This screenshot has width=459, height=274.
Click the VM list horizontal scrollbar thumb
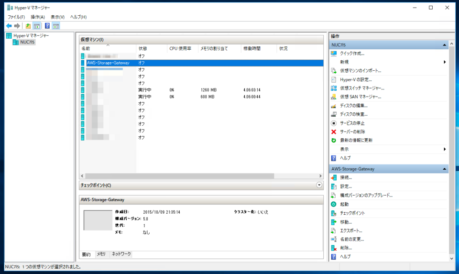tap(179, 176)
